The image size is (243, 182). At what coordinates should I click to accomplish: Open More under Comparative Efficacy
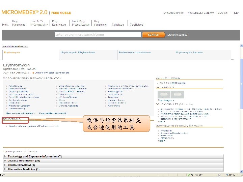(161, 141)
